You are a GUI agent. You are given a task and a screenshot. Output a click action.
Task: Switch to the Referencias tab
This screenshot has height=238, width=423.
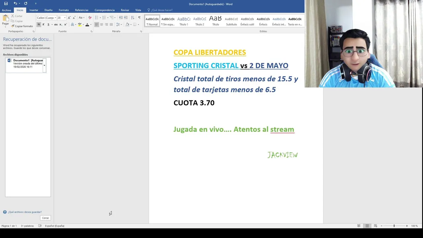[82, 10]
